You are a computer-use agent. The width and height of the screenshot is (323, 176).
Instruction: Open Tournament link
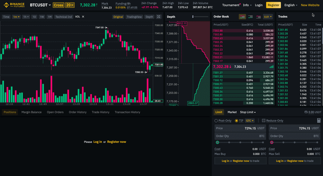[231, 5]
